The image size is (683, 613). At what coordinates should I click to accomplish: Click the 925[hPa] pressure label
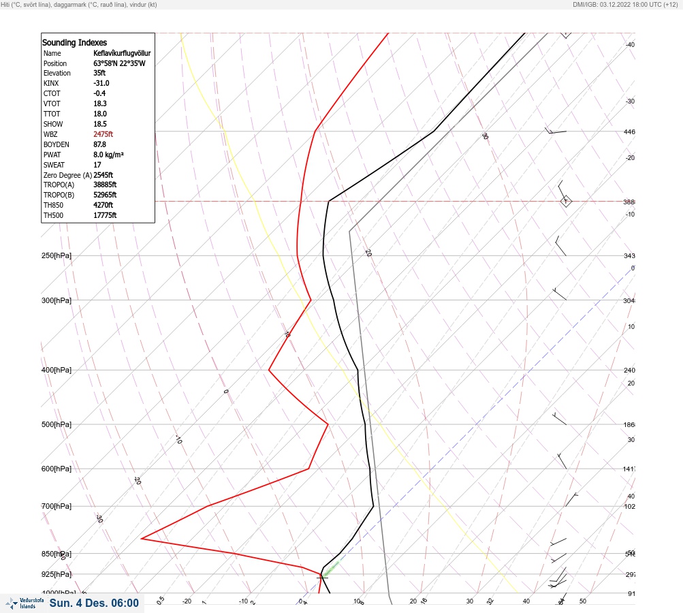click(x=57, y=574)
